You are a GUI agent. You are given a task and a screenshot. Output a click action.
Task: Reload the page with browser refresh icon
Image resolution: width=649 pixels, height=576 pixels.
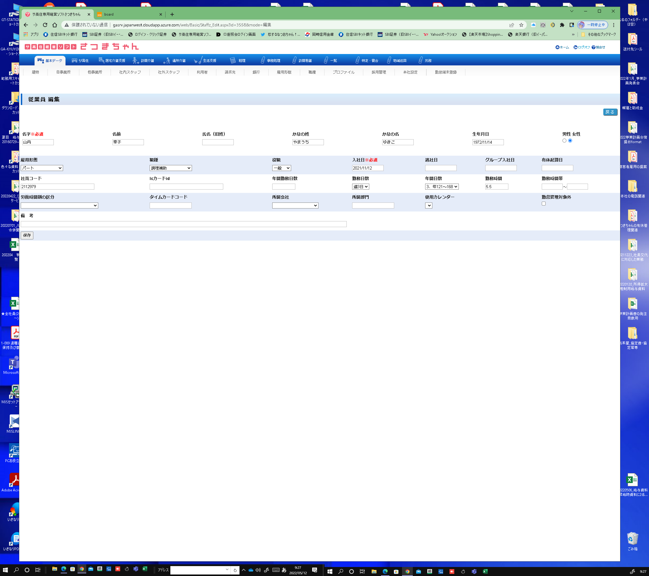click(x=45, y=25)
